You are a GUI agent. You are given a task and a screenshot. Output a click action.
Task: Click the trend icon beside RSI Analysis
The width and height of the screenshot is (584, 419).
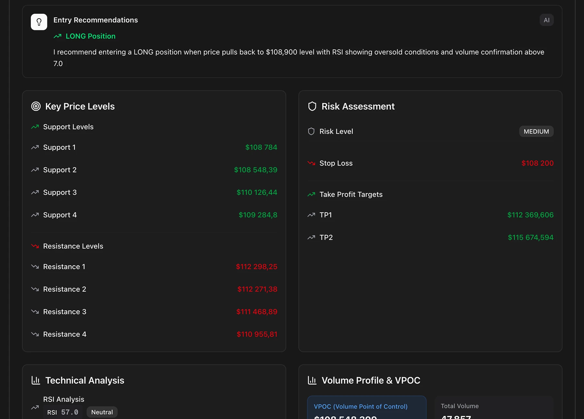point(35,407)
